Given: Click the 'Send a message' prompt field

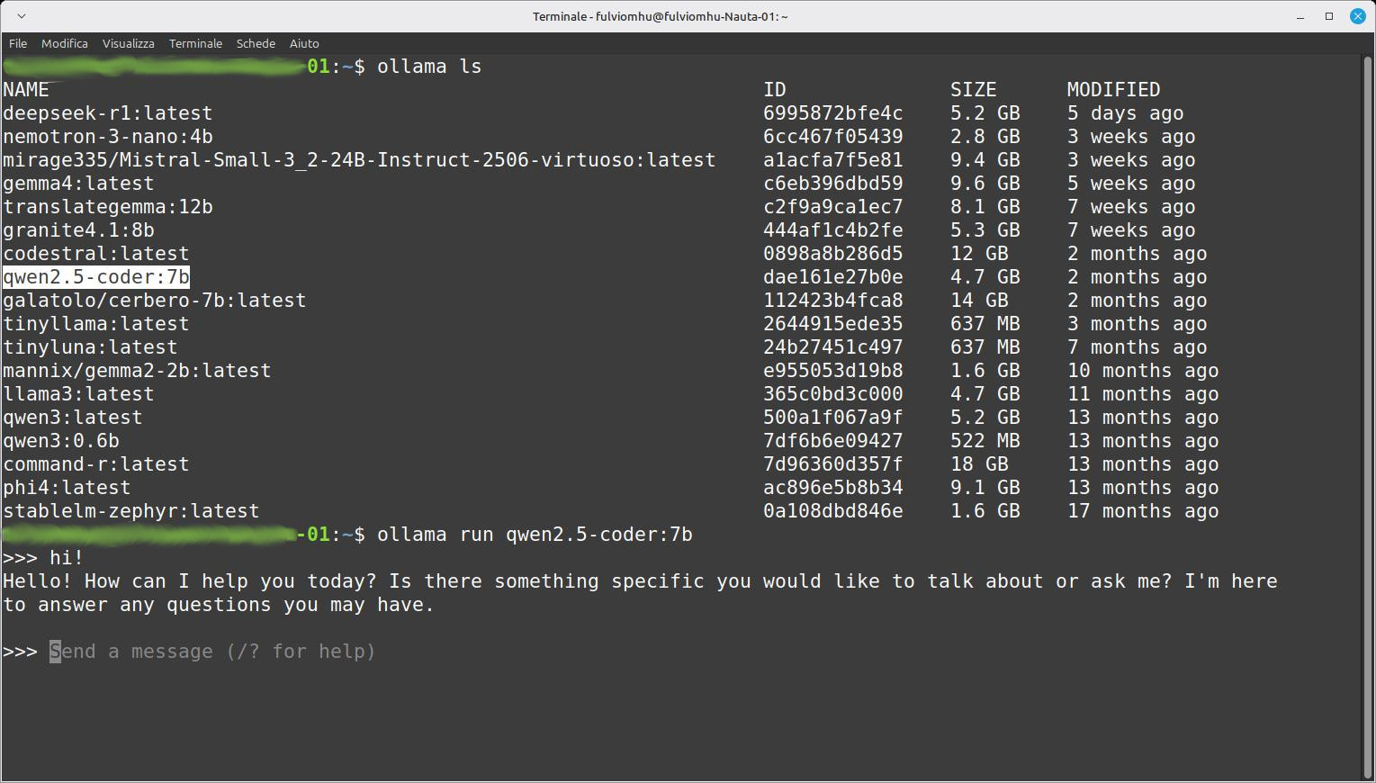Looking at the screenshot, I should [212, 652].
